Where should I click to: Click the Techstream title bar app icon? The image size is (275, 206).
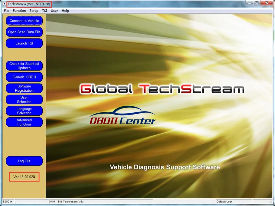tap(4, 4)
